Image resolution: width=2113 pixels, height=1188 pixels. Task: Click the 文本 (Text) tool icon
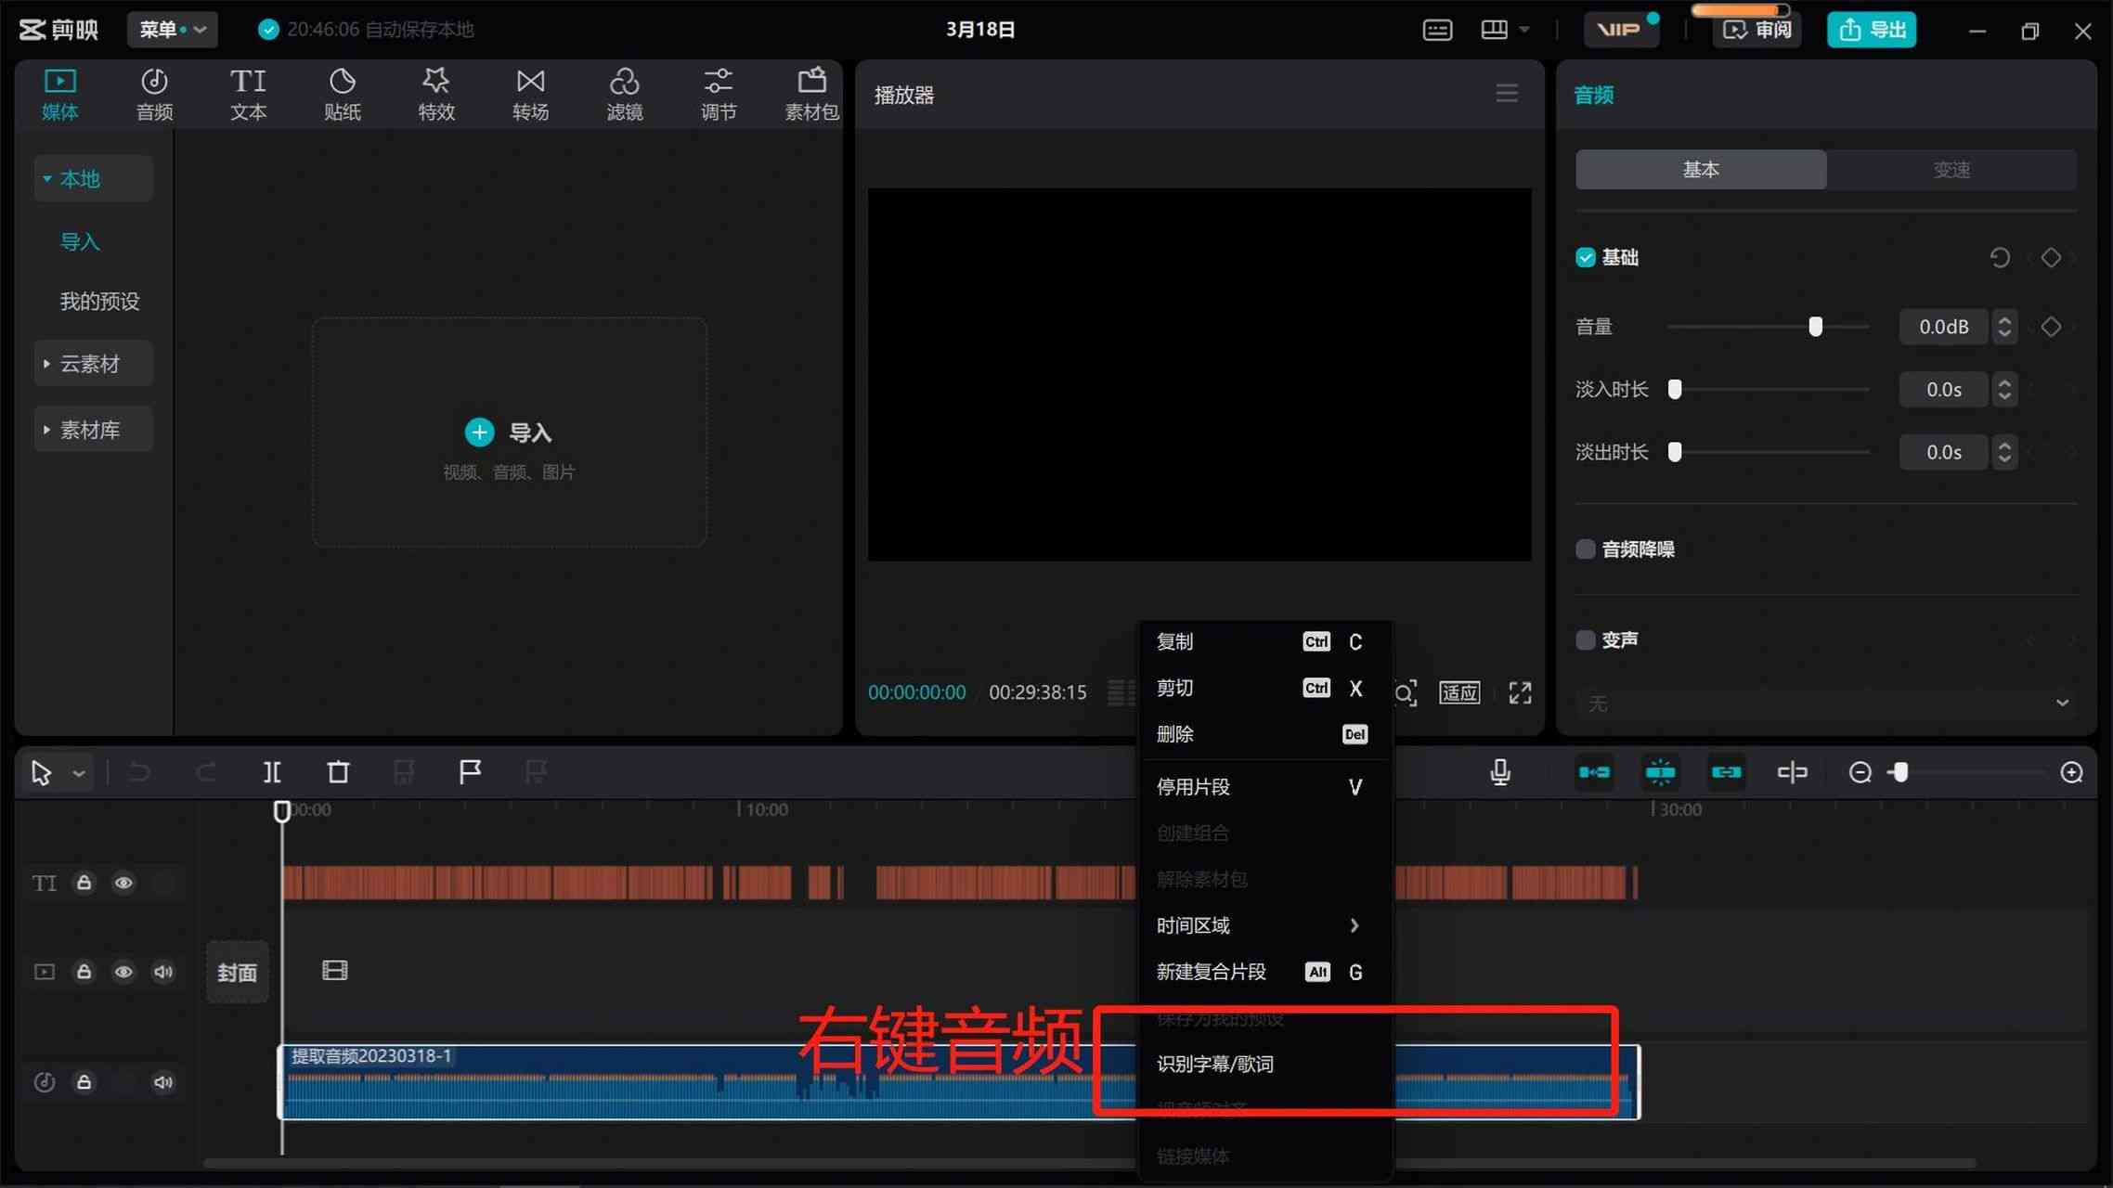(247, 91)
